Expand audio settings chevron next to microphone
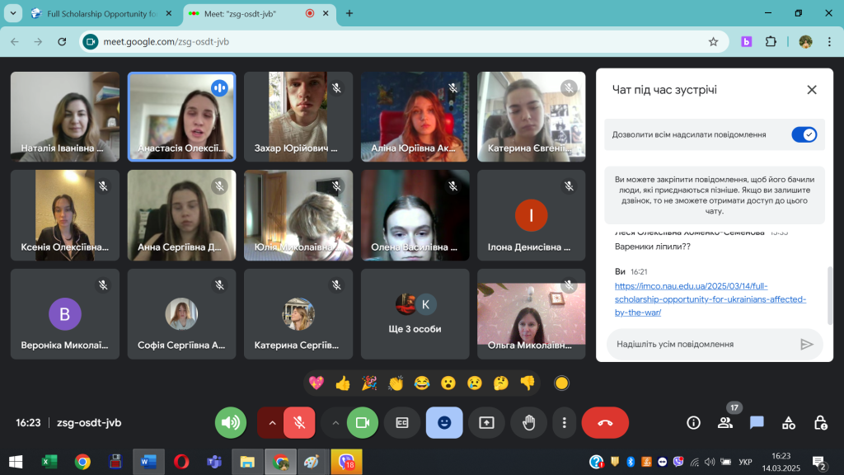Image resolution: width=844 pixels, height=475 pixels. tap(270, 423)
